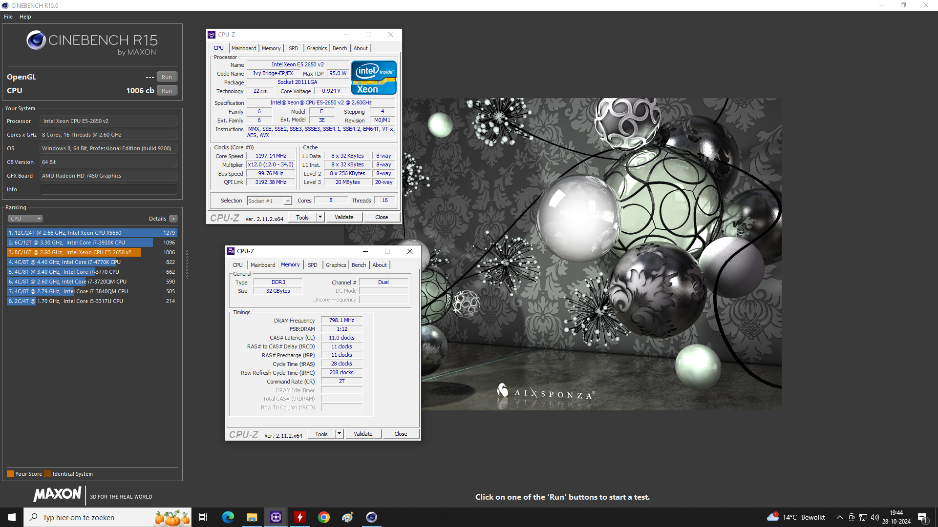Open the paint palette taskbar app
This screenshot has height=527, width=938.
[x=347, y=517]
